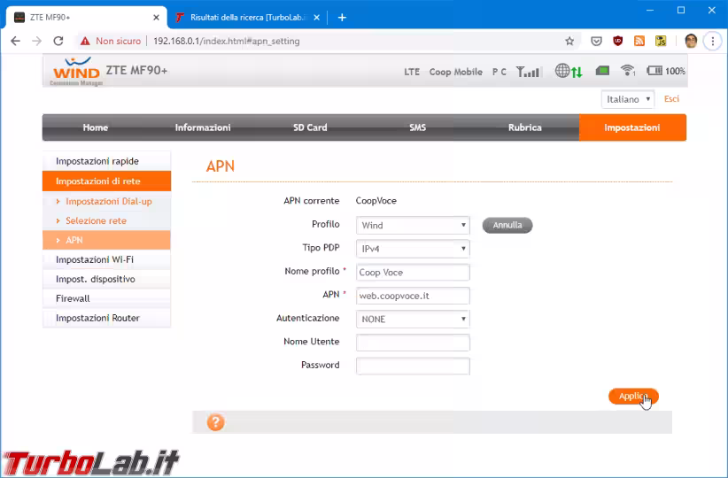The image size is (728, 478).
Task: Click the Annulla button
Action: 507,225
